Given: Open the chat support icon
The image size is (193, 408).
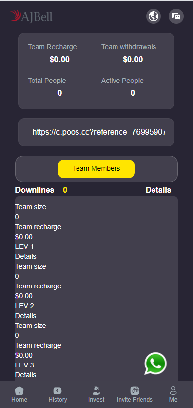Looking at the screenshot, I should click(x=176, y=16).
